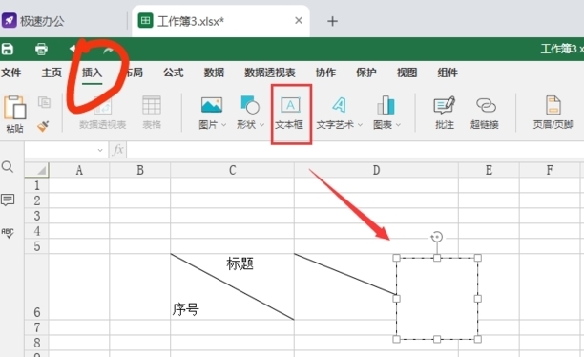Select row 6 header

36,286
